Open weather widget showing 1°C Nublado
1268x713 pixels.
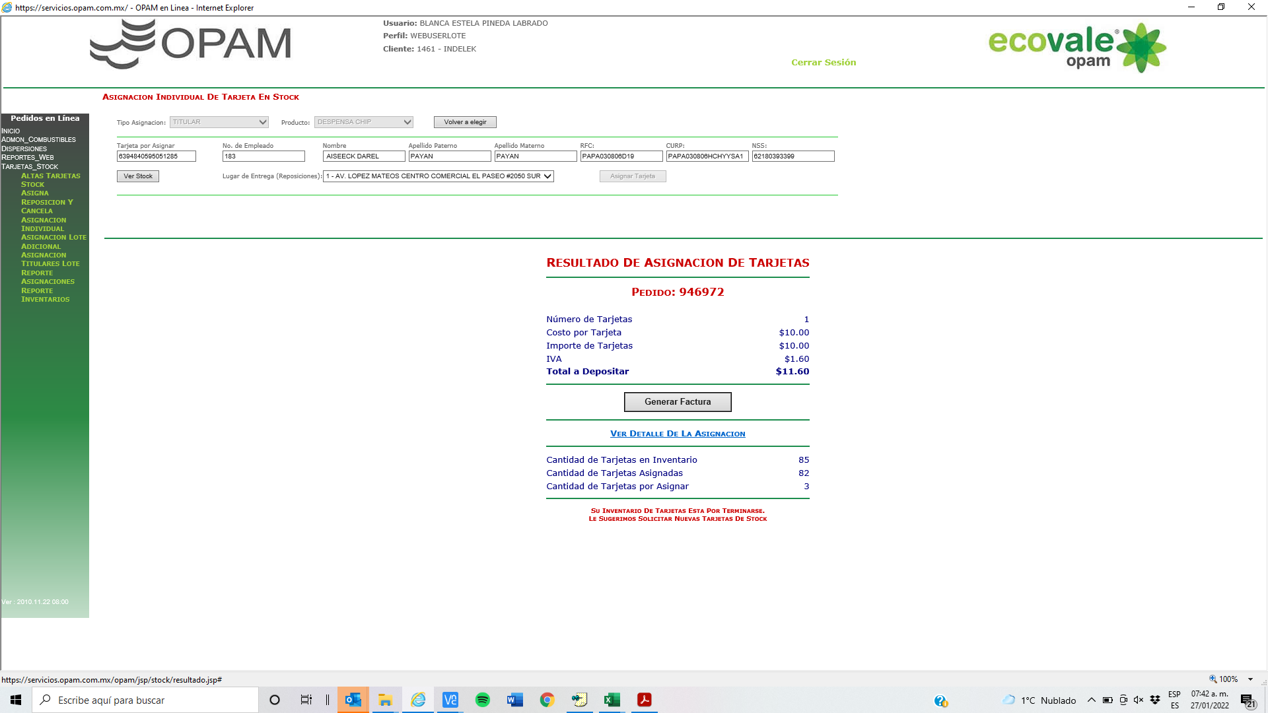(1039, 700)
